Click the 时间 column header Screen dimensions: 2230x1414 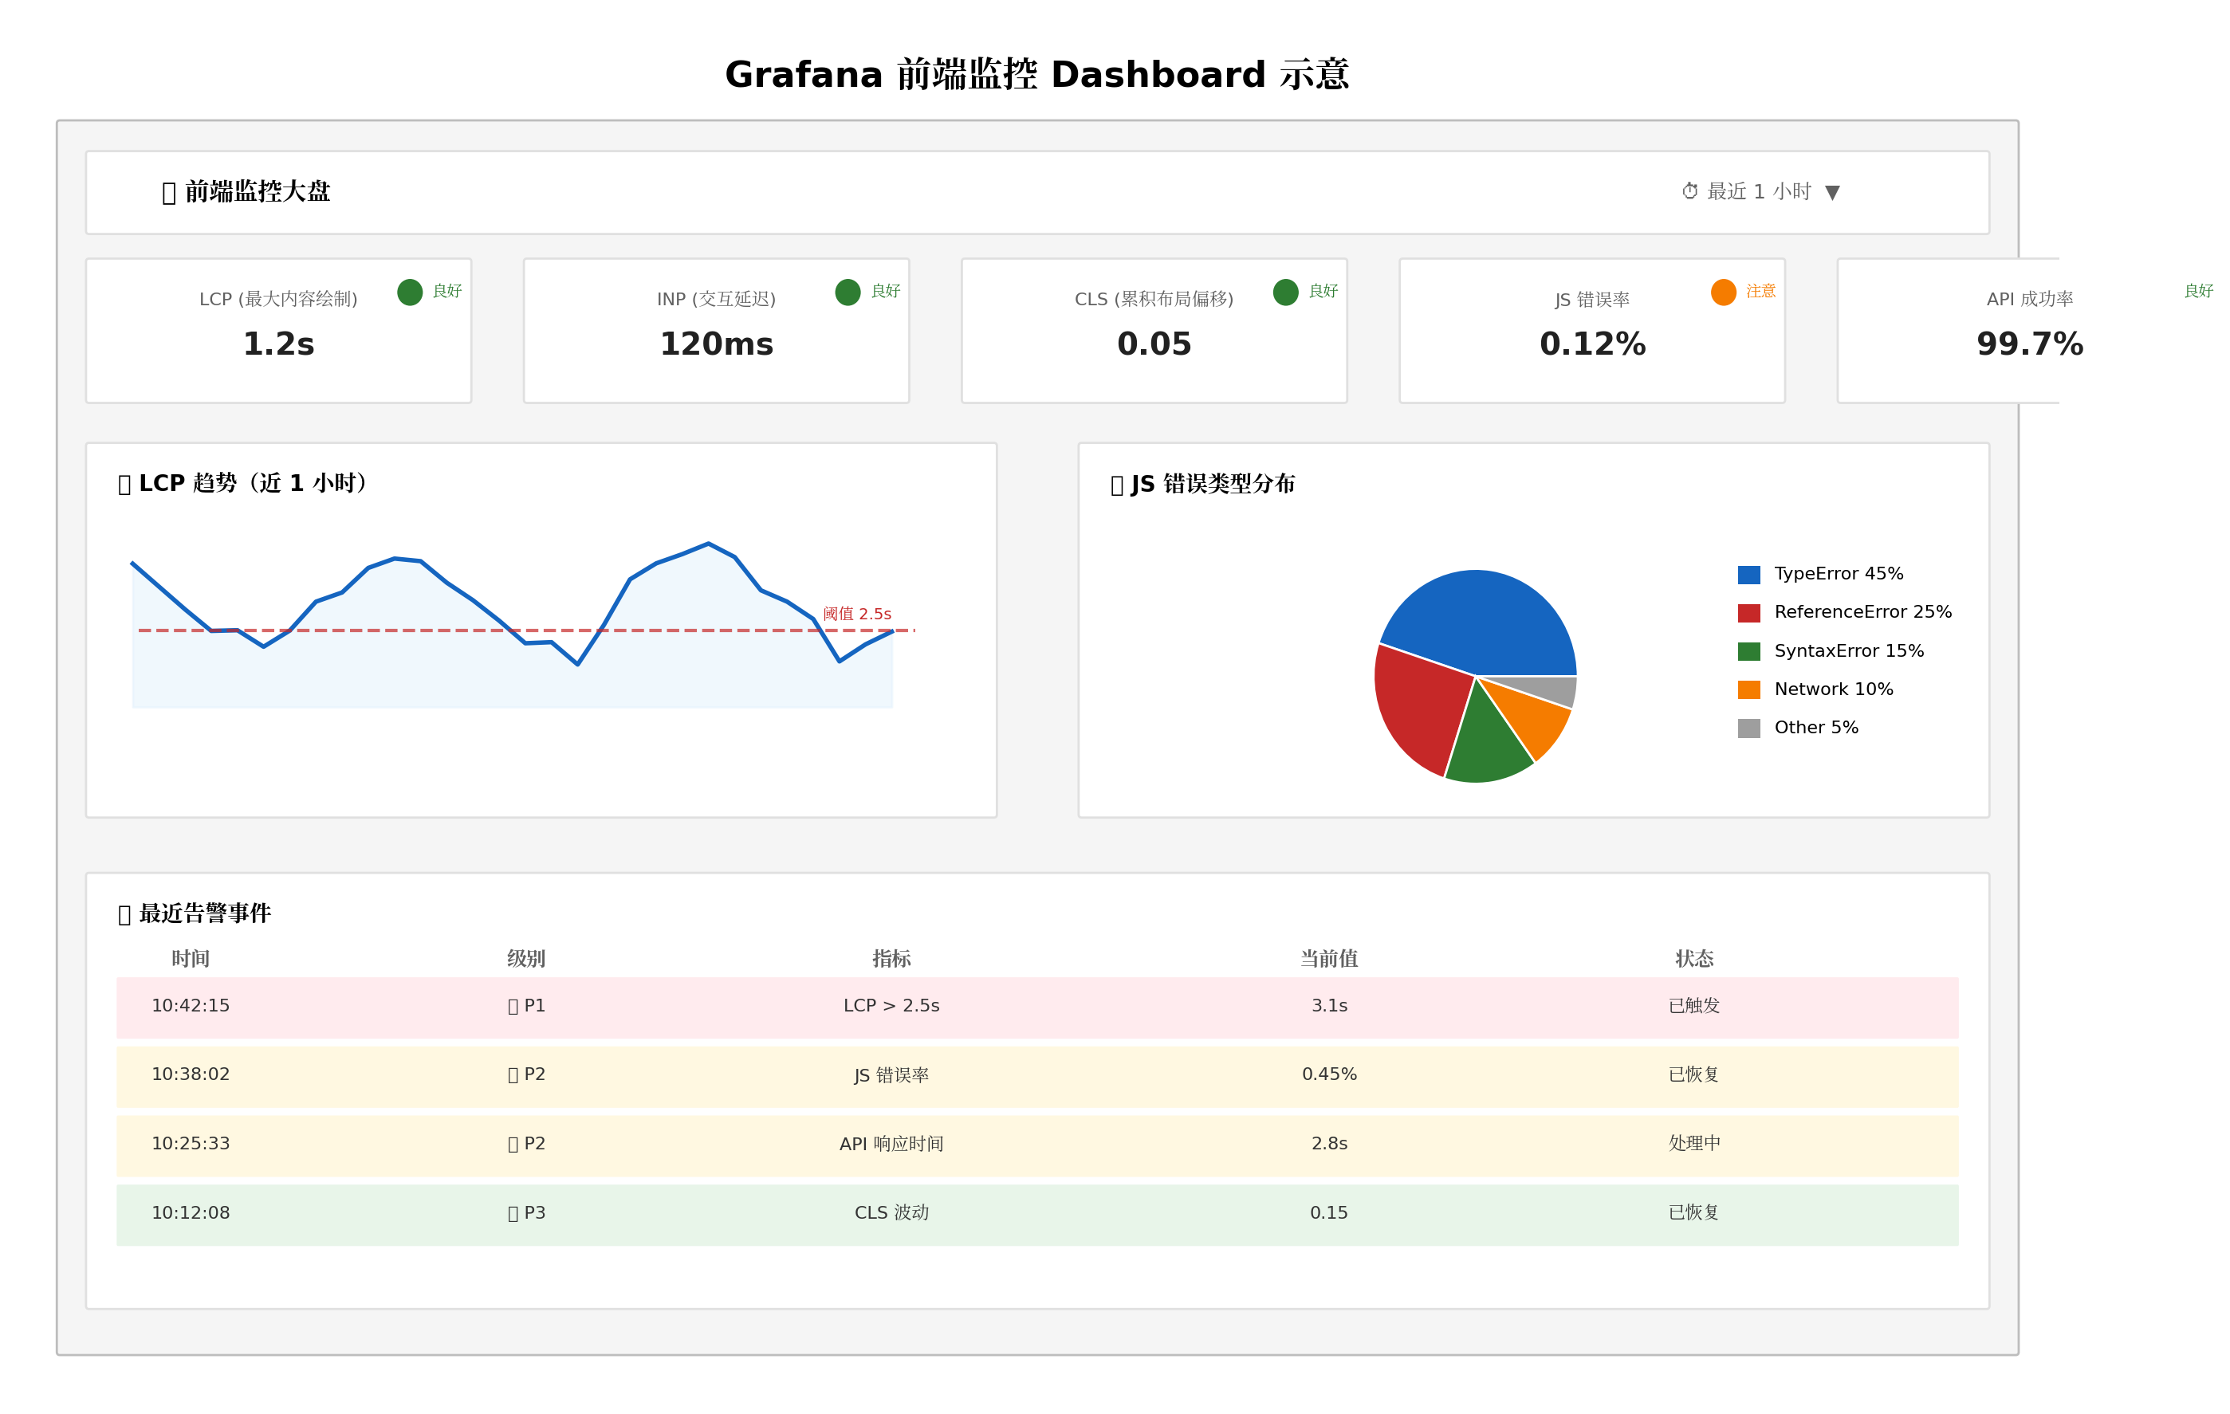(x=191, y=958)
